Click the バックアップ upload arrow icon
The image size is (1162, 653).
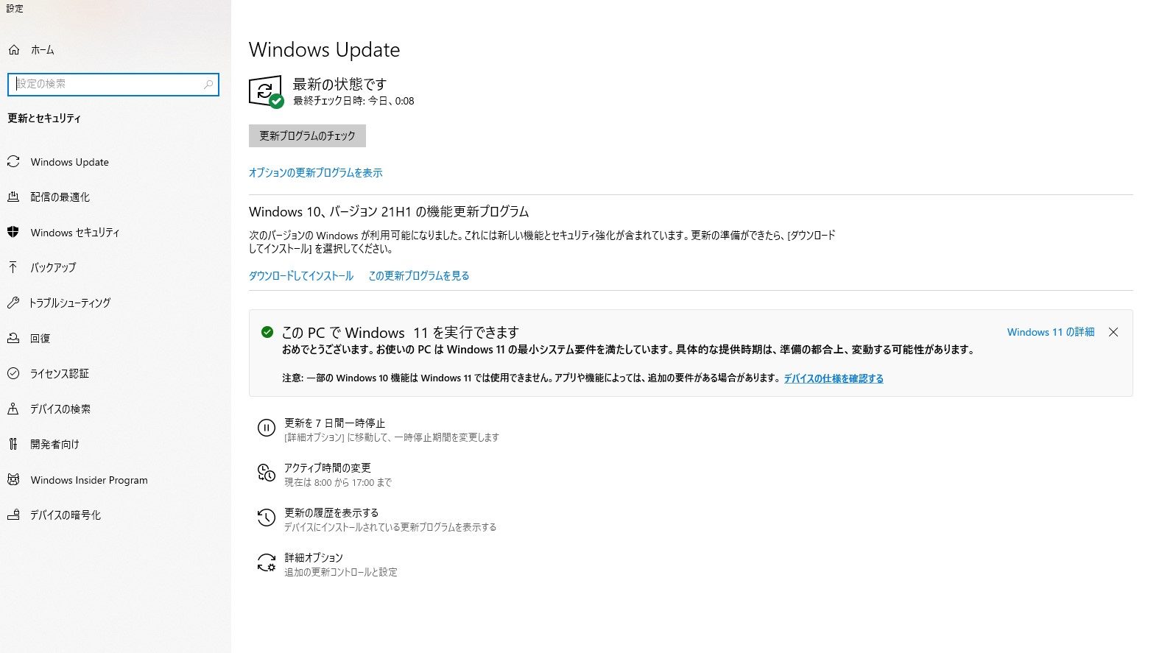[x=13, y=267]
